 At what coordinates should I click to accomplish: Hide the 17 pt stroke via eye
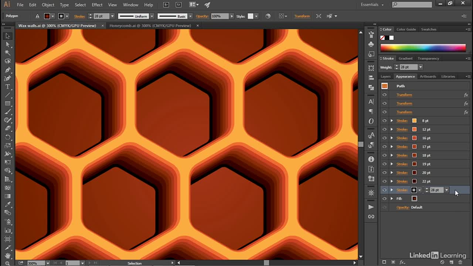tap(385, 147)
